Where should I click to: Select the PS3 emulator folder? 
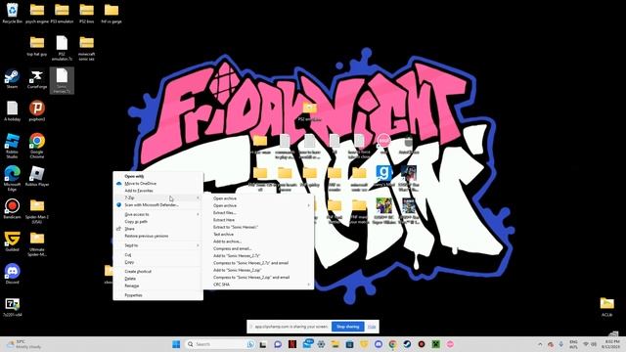pos(62,13)
